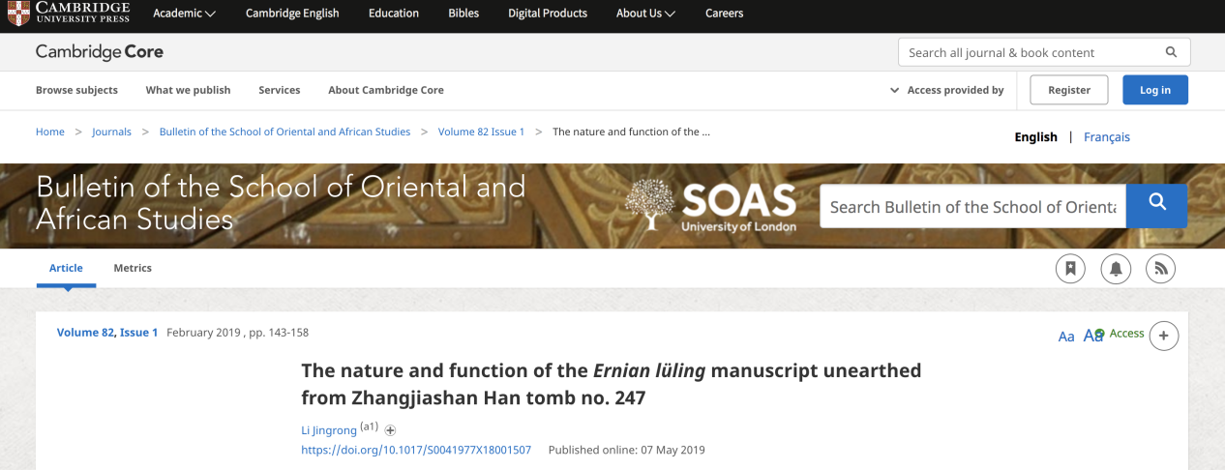Image resolution: width=1225 pixels, height=470 pixels.
Task: Click the blue Log in button
Action: (x=1154, y=90)
